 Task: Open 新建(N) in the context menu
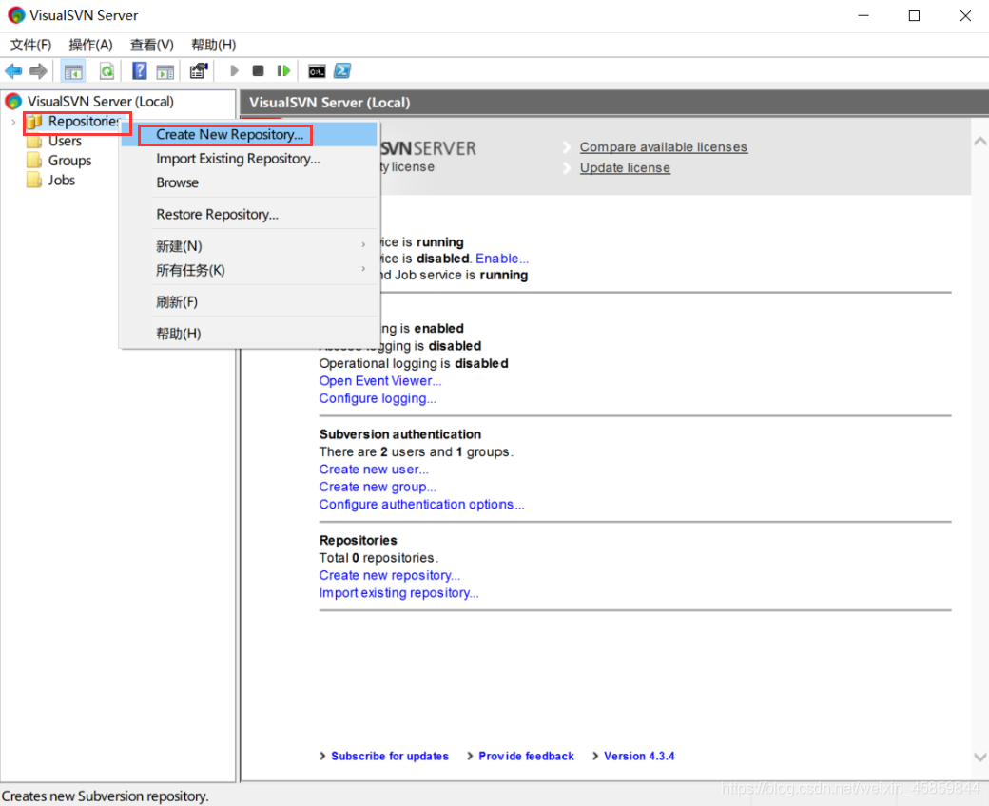coord(250,246)
